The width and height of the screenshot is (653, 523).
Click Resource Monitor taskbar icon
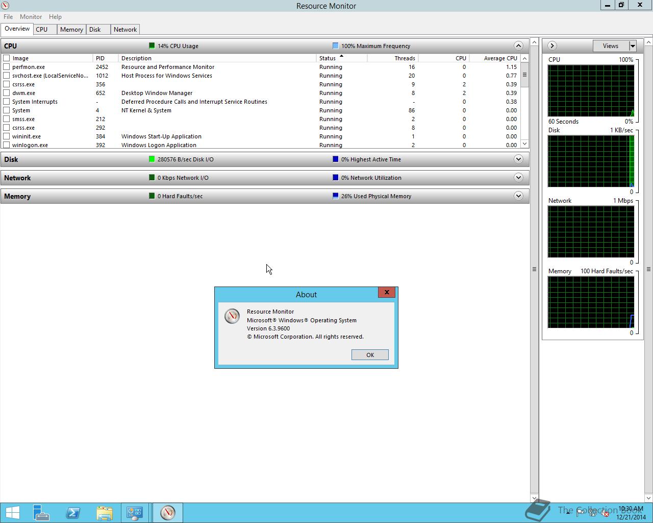click(168, 512)
